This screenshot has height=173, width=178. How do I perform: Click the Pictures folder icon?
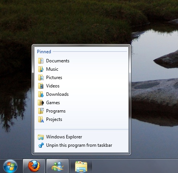41,78
